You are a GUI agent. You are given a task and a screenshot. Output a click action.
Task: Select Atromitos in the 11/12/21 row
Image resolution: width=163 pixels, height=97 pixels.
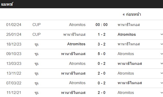click(x=126, y=93)
